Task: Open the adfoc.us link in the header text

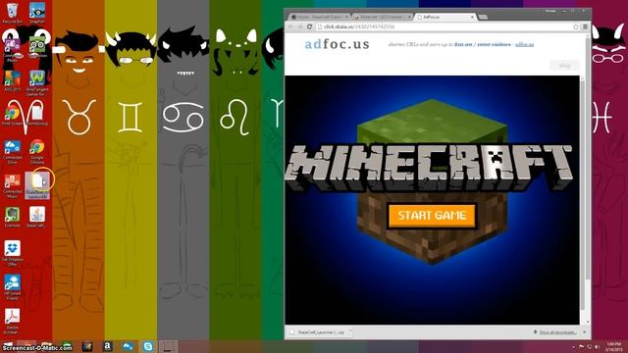Action: 525,44
